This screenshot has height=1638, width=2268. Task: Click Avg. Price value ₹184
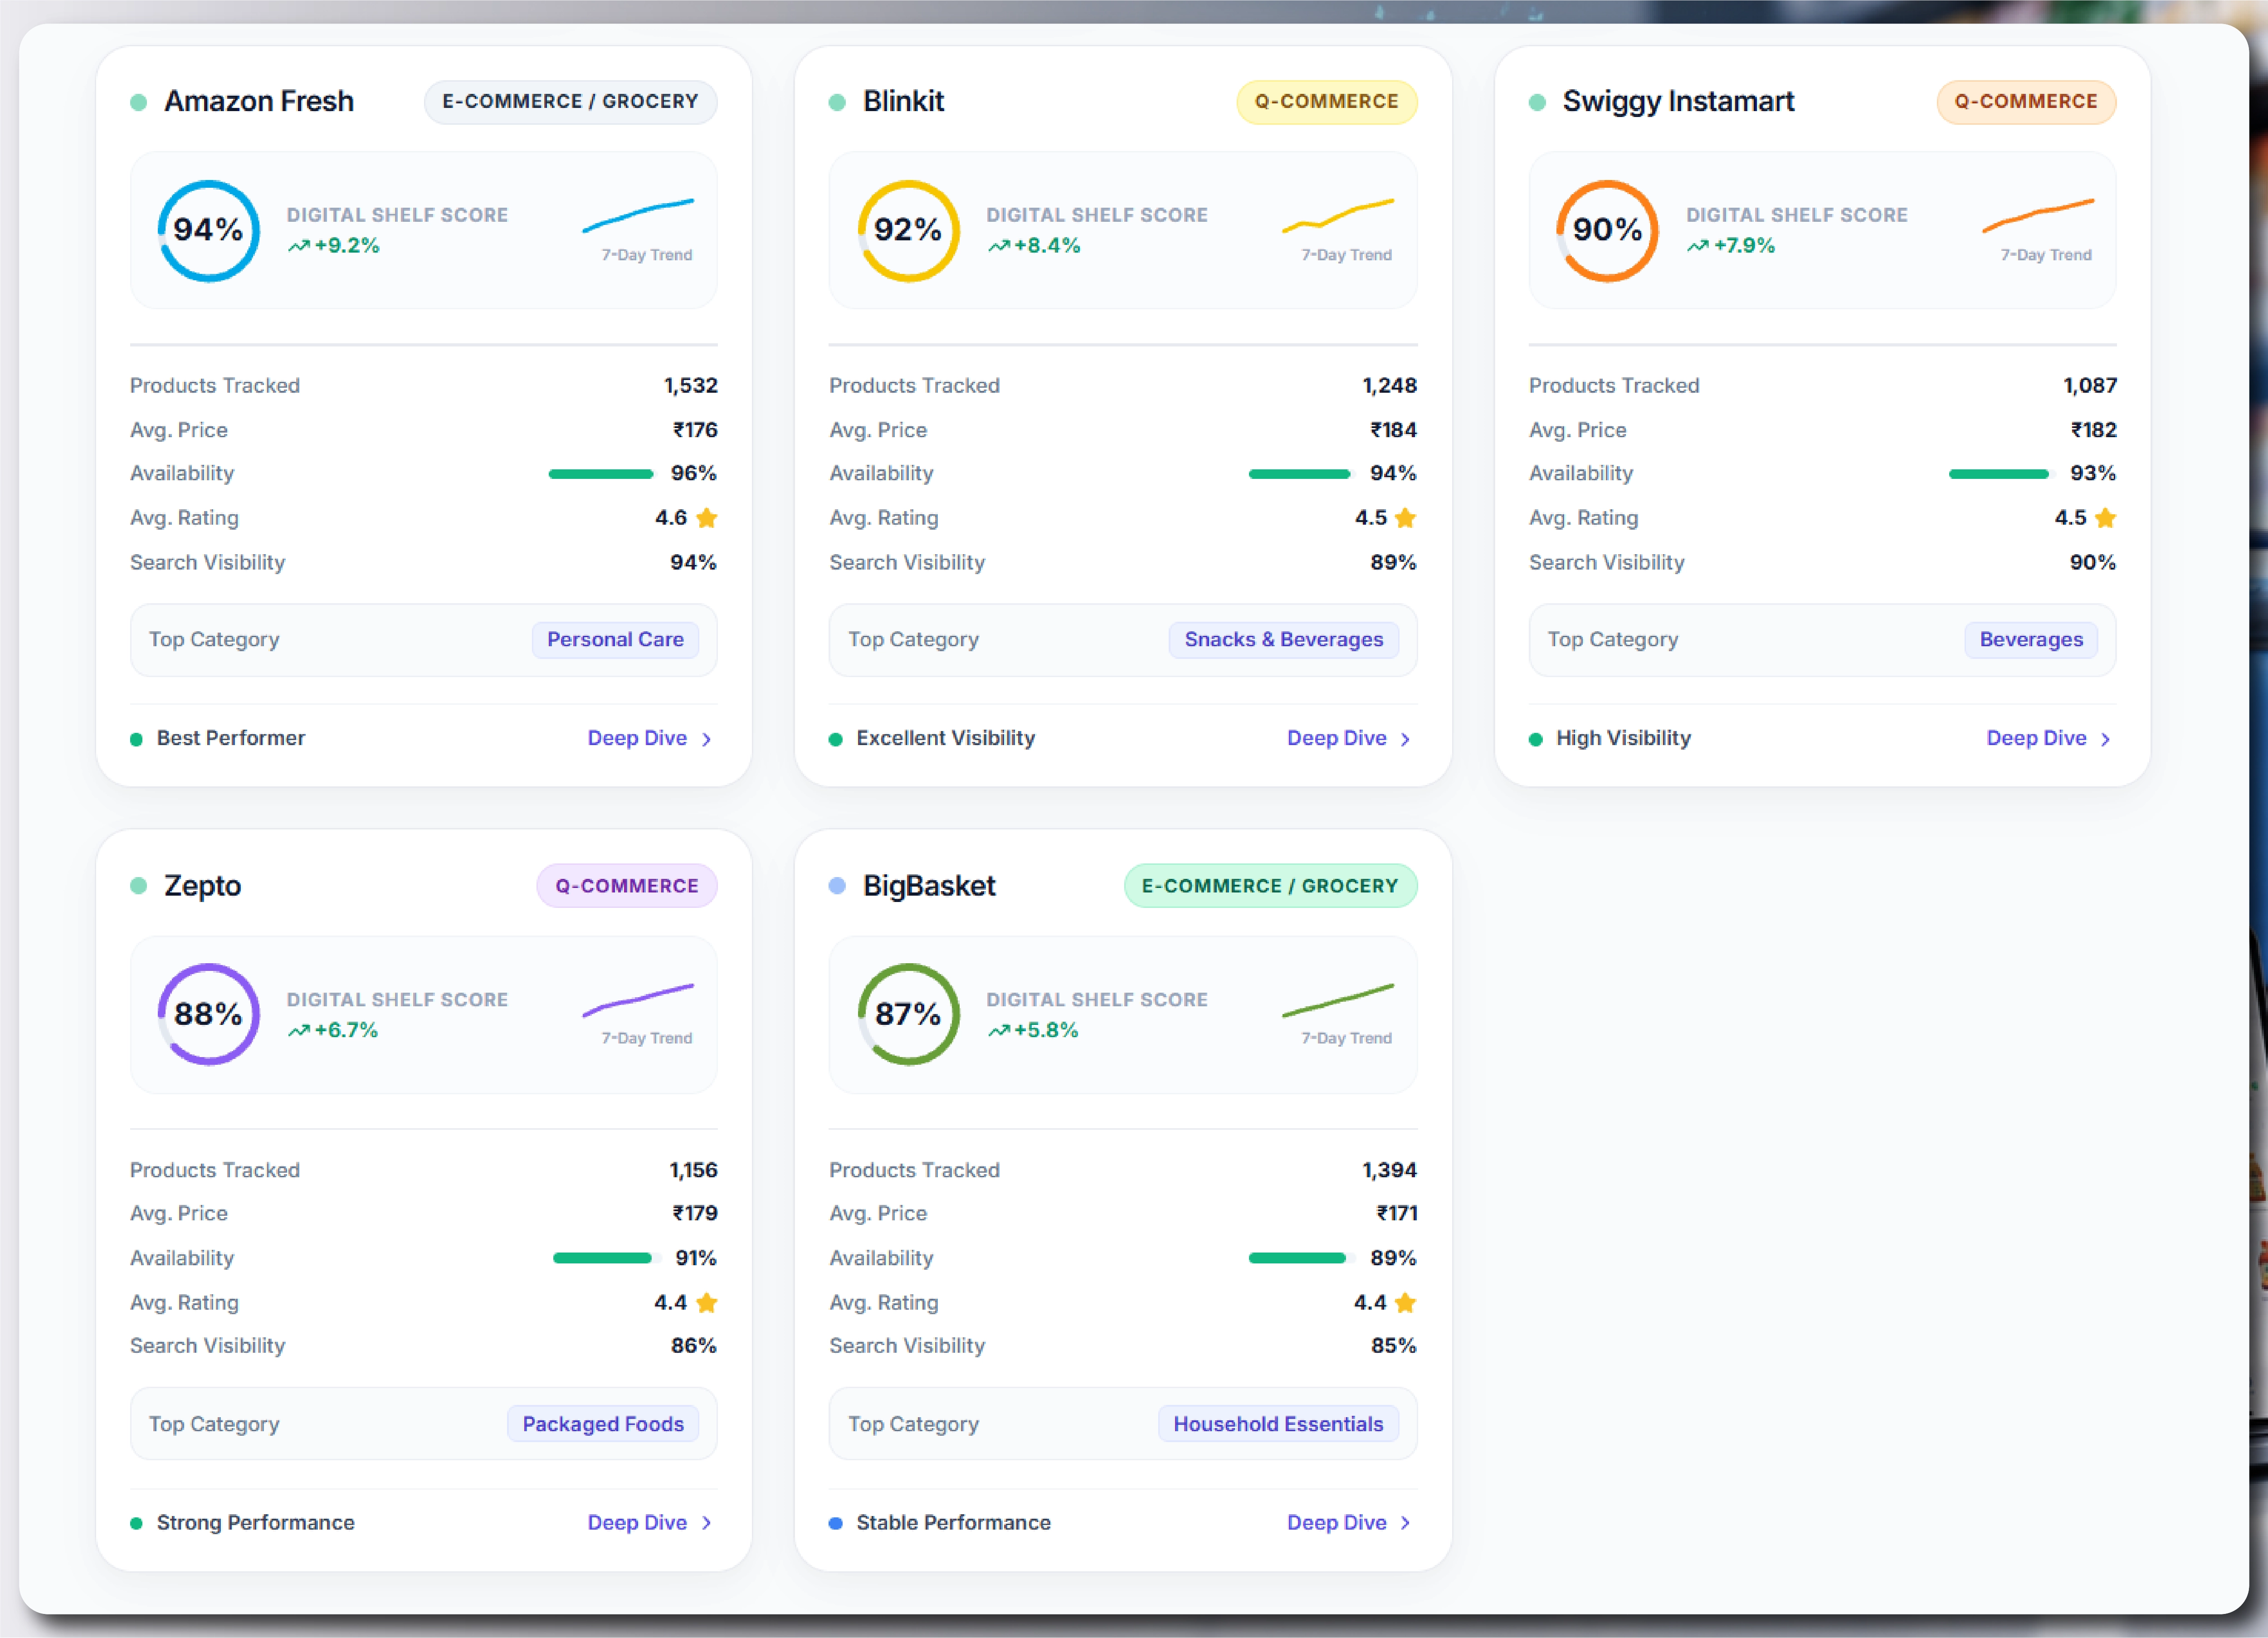pyautogui.click(x=1394, y=430)
